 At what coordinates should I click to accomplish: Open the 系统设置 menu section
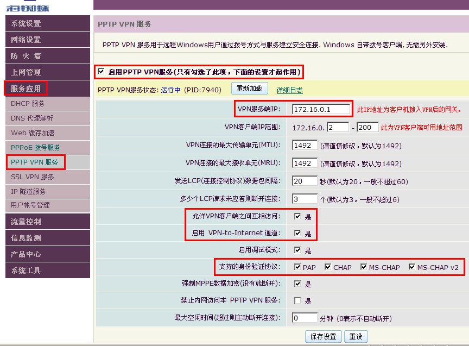pyautogui.click(x=48, y=23)
